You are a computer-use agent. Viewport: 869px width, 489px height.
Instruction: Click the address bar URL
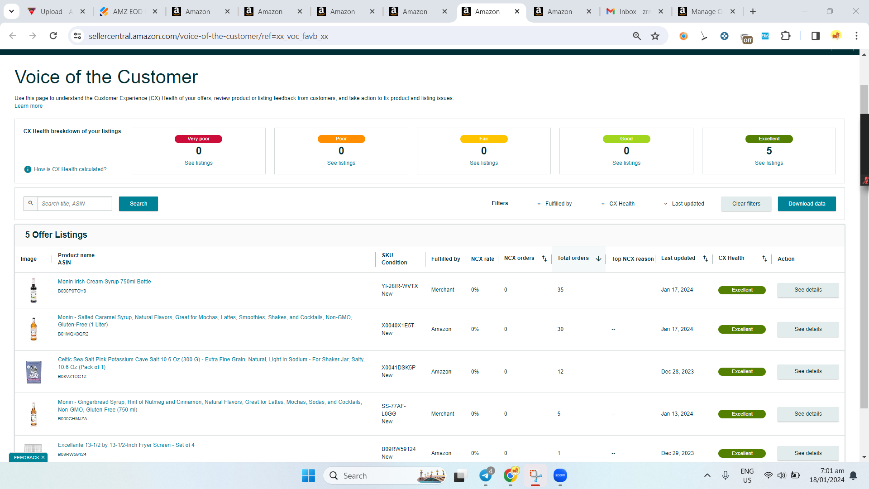pos(208,36)
